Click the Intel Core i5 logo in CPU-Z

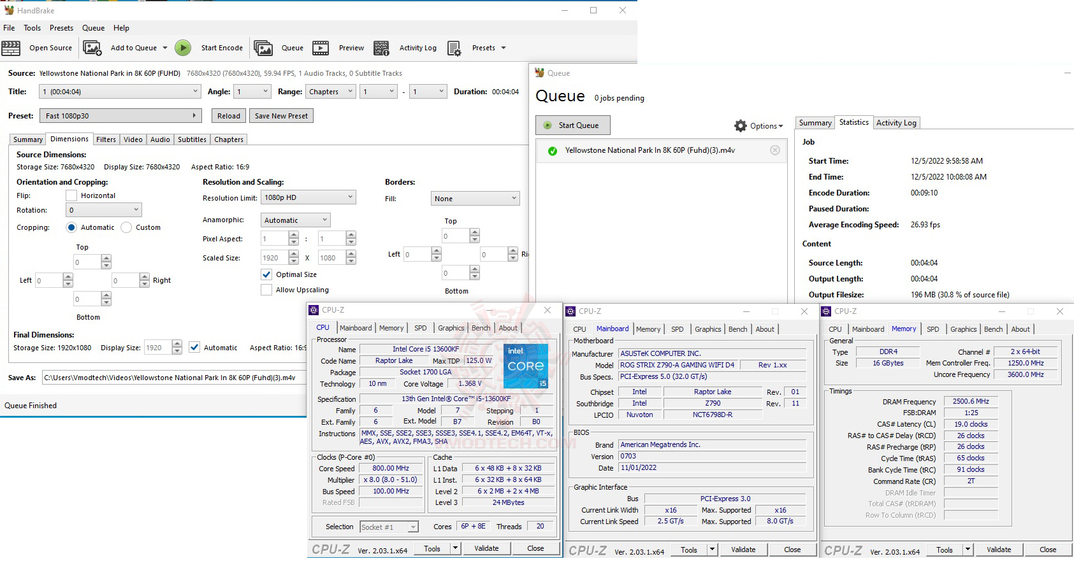click(x=526, y=366)
